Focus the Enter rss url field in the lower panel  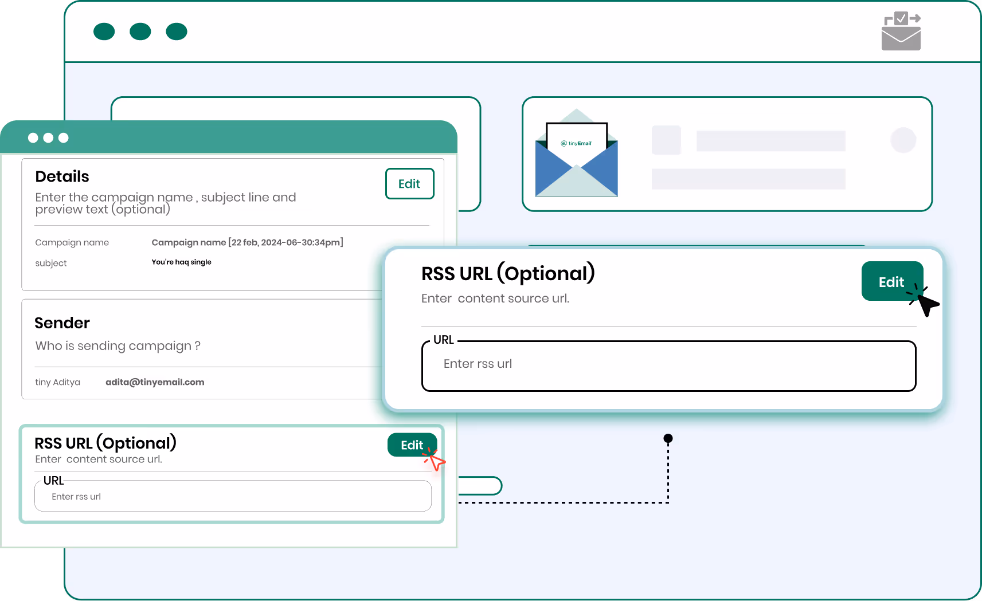[232, 496]
